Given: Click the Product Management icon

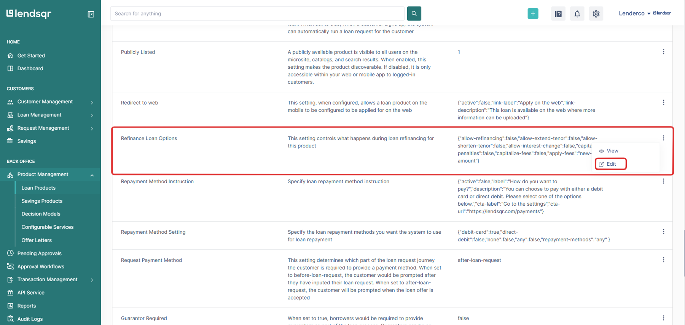Looking at the screenshot, I should click(x=10, y=174).
